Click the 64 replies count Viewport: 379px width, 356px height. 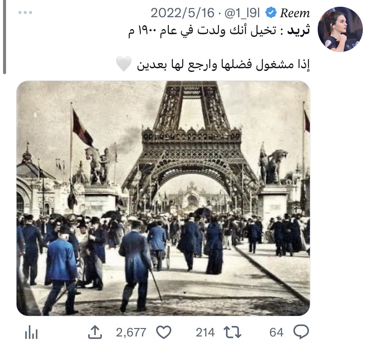click(276, 332)
